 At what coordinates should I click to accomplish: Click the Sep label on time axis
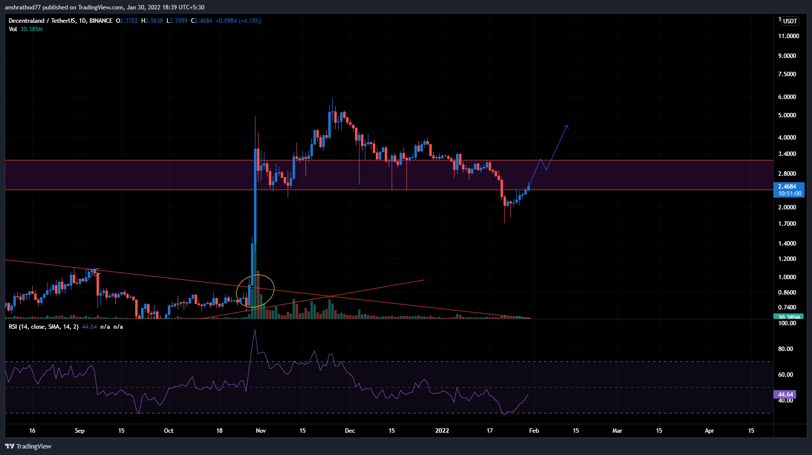[x=80, y=431]
